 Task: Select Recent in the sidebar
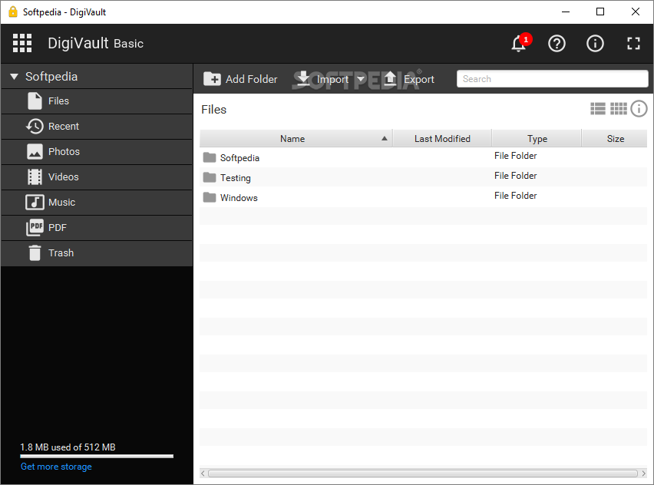tap(97, 127)
